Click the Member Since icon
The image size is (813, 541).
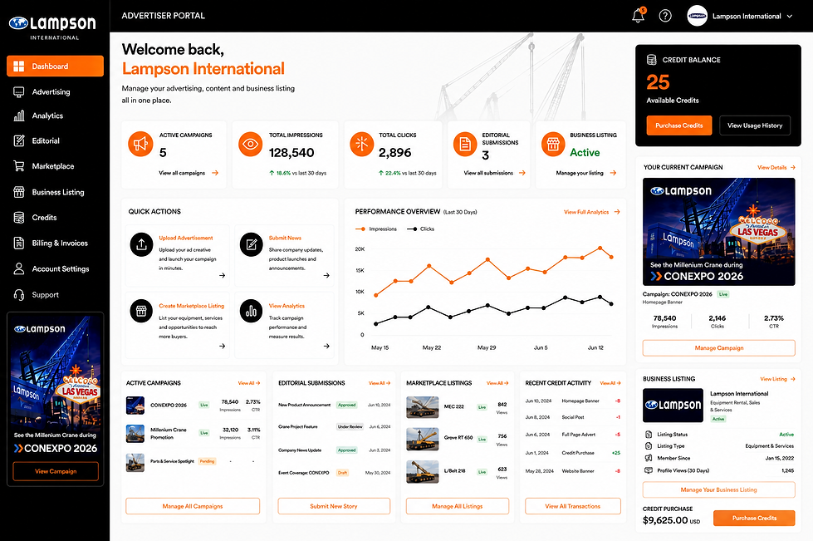pyautogui.click(x=648, y=458)
